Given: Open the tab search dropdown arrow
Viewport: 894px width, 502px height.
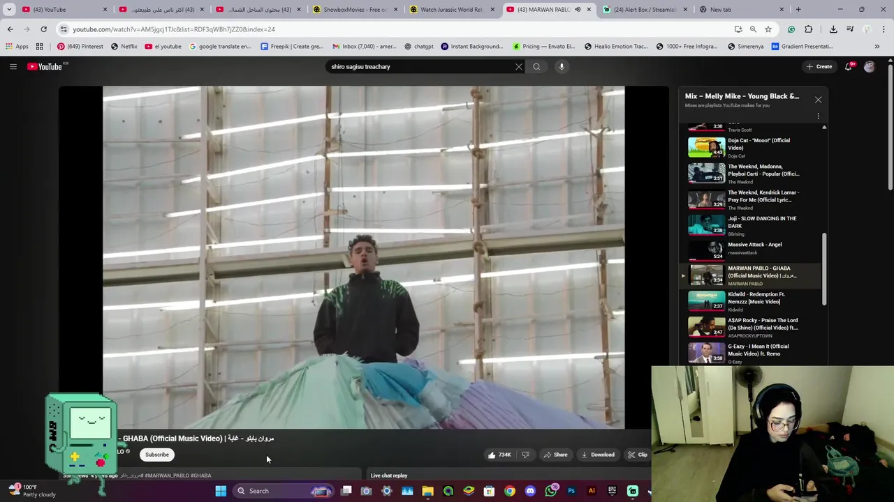Looking at the screenshot, I should coord(9,10).
